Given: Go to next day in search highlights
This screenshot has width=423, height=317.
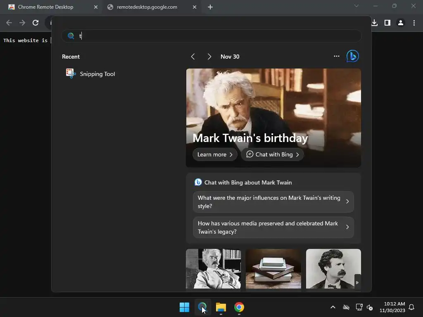Looking at the screenshot, I should (209, 57).
